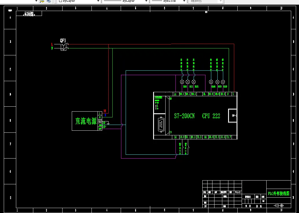Image resolution: width=299 pixels, height=213 pixels.
Task: Click the projection view symbol in title block
Action: coord(278,206)
